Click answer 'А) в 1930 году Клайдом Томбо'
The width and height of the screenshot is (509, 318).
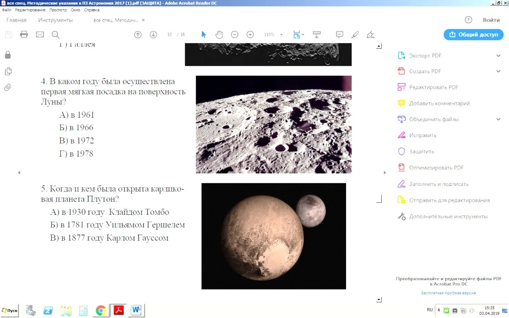click(x=110, y=212)
